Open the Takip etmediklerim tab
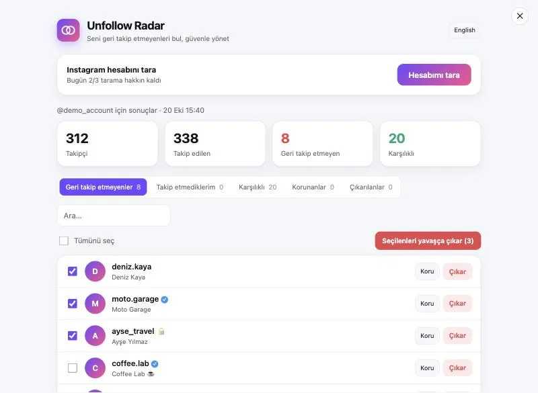 pyautogui.click(x=190, y=187)
